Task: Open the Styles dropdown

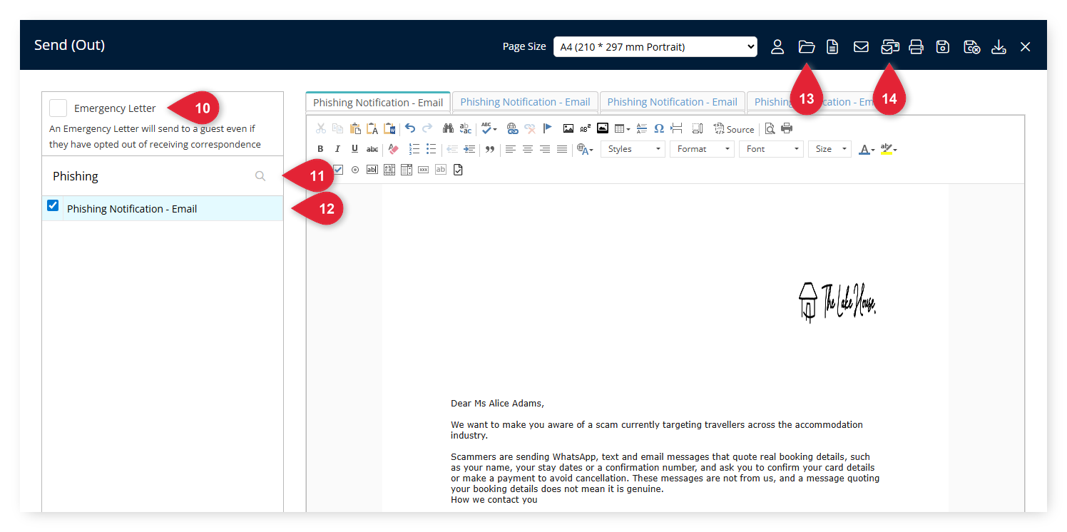Action: pos(633,149)
